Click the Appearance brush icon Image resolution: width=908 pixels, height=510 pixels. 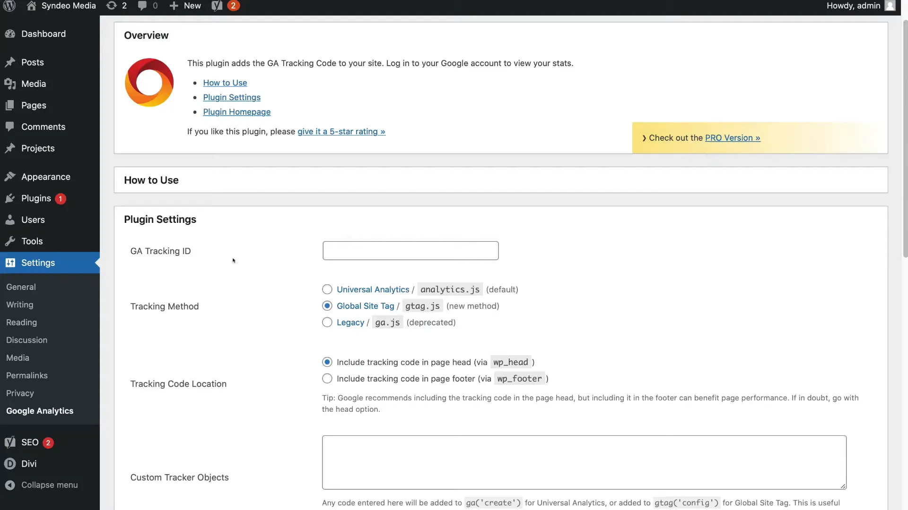10,177
